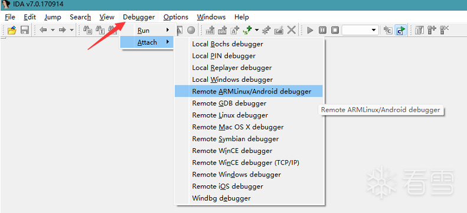
Task: Click the pencil edit/rename icon
Action: 279,30
